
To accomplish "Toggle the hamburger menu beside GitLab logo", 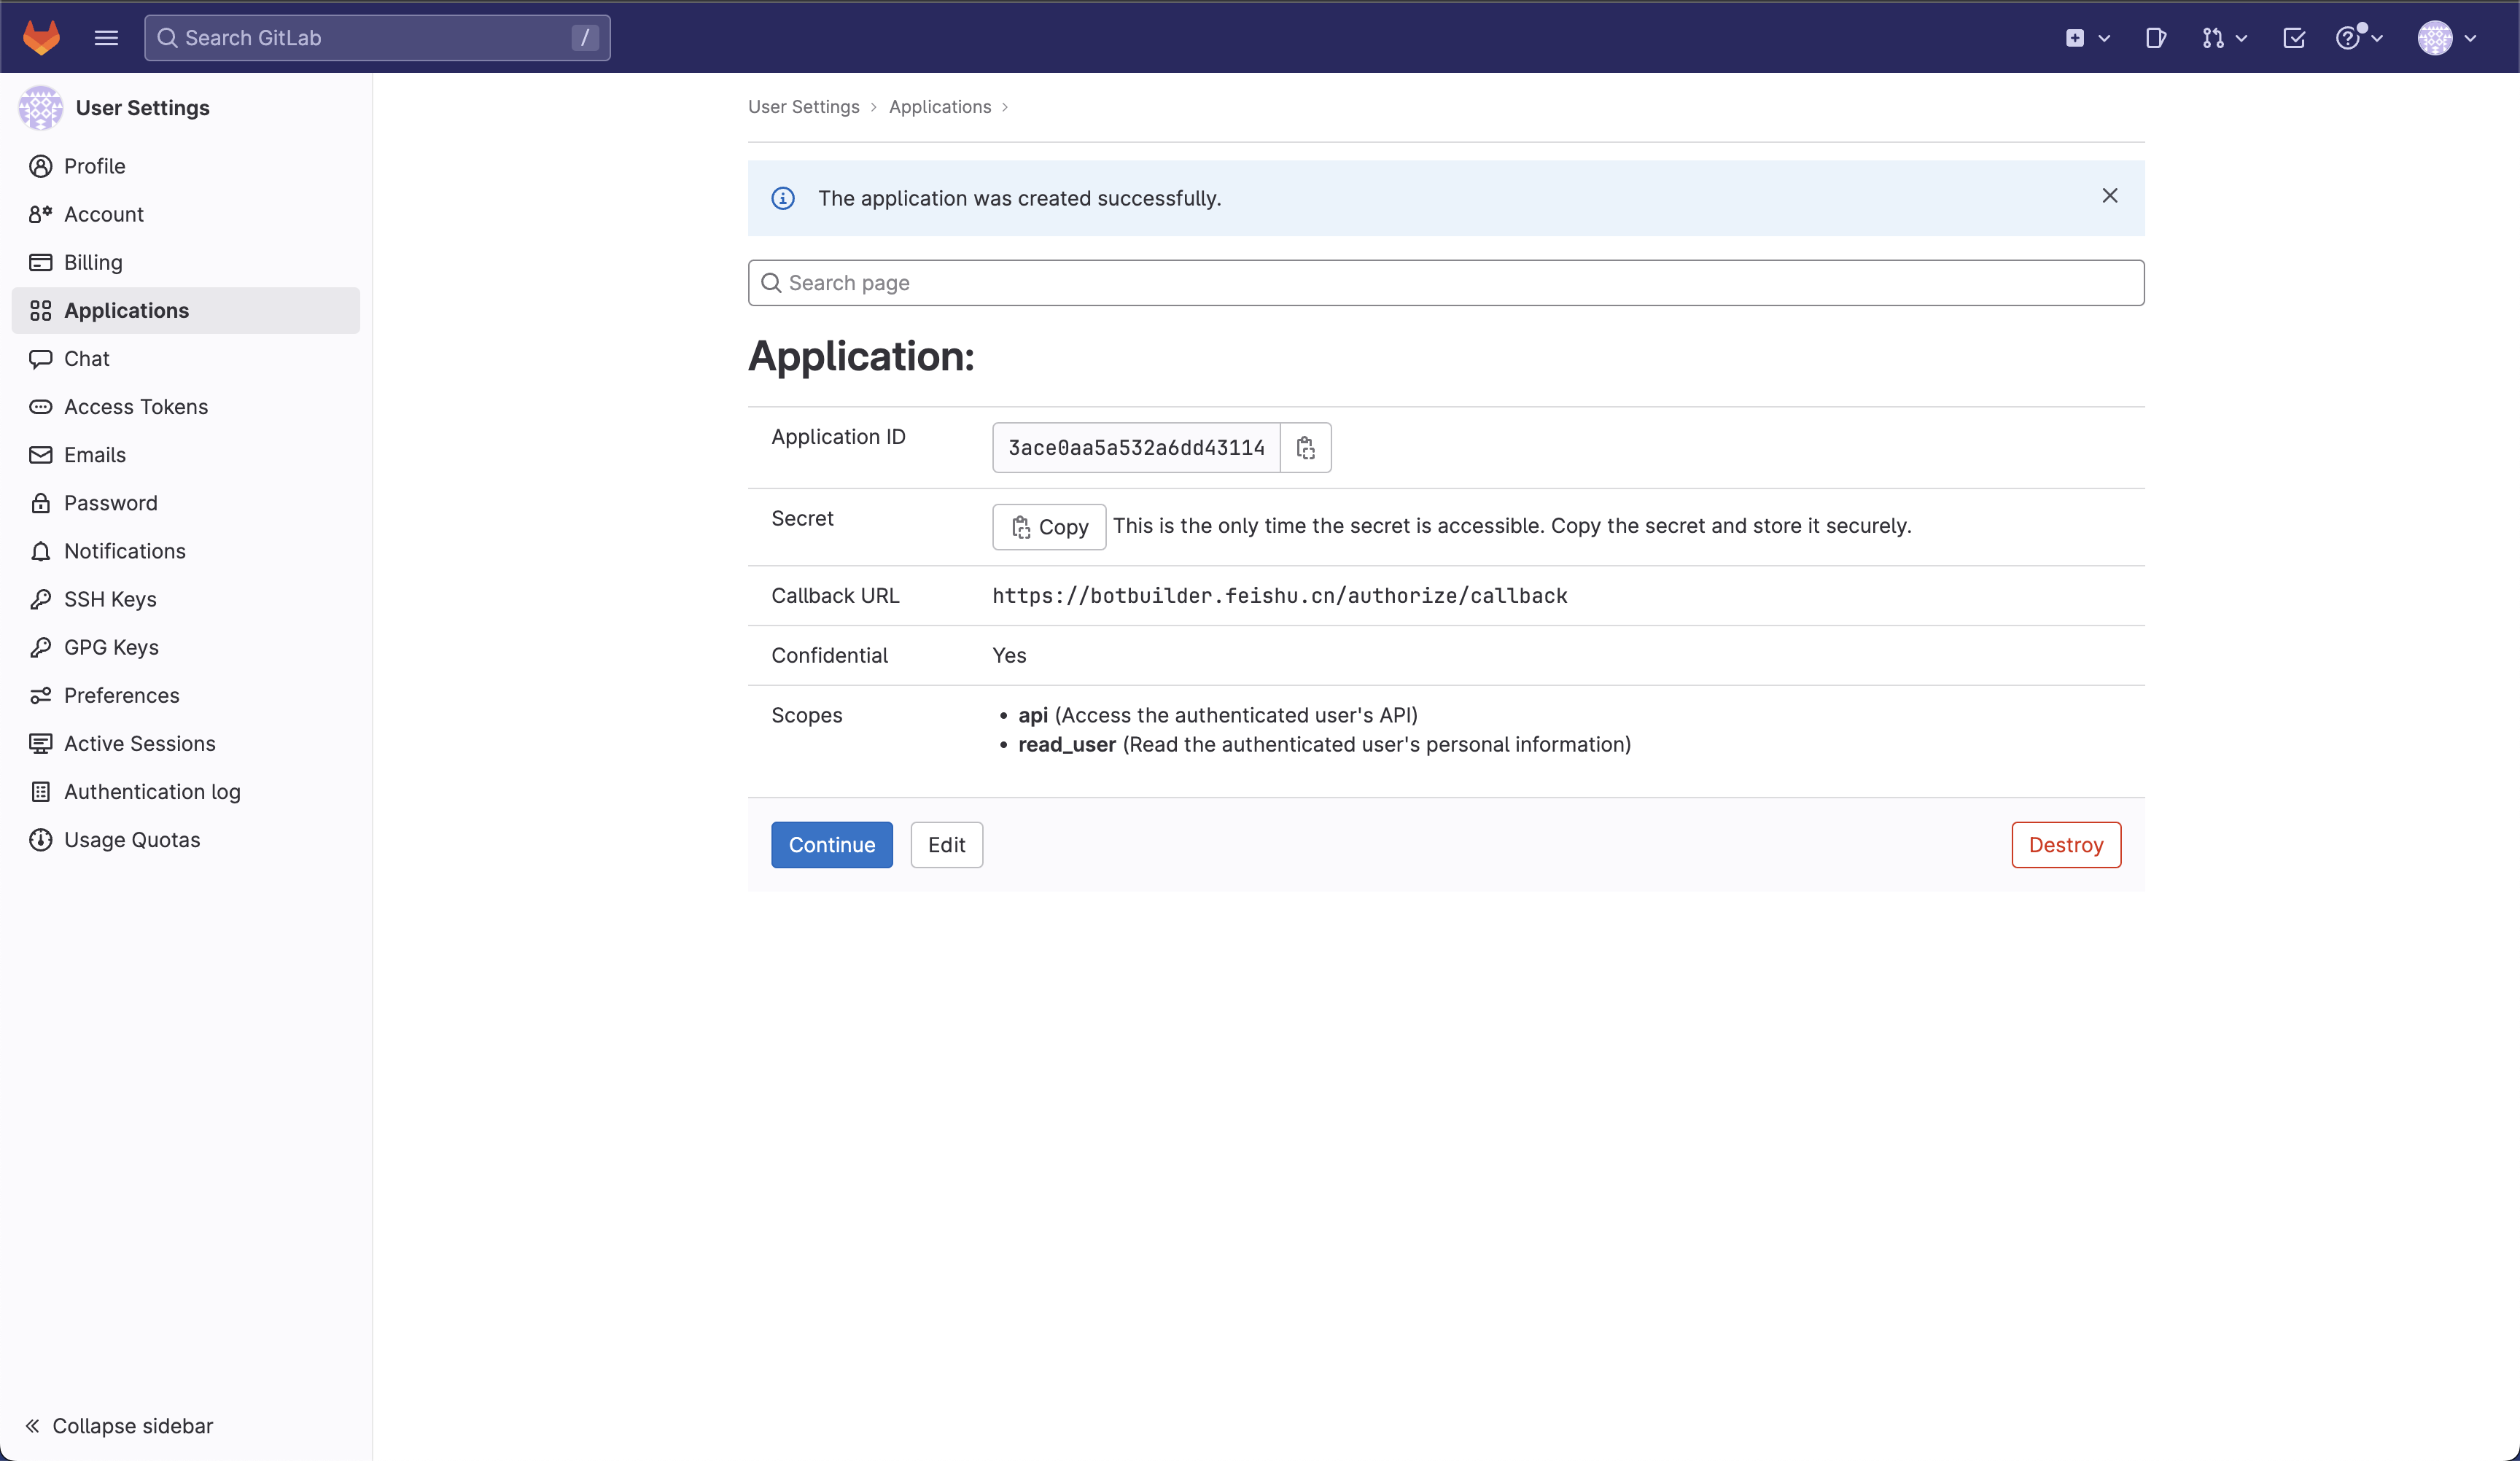I will [x=106, y=37].
